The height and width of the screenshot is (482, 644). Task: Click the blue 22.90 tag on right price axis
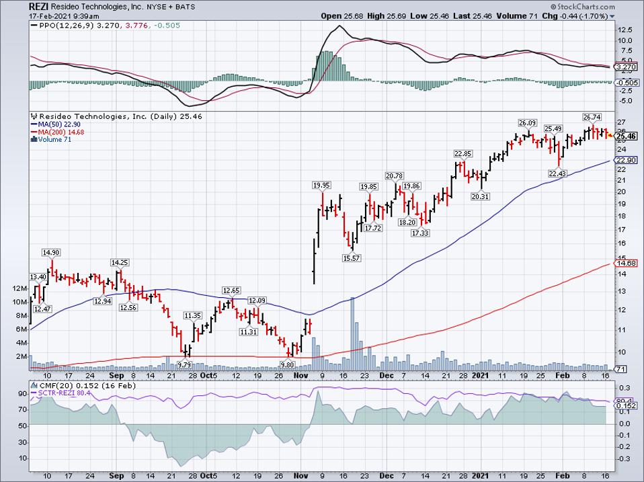627,160
